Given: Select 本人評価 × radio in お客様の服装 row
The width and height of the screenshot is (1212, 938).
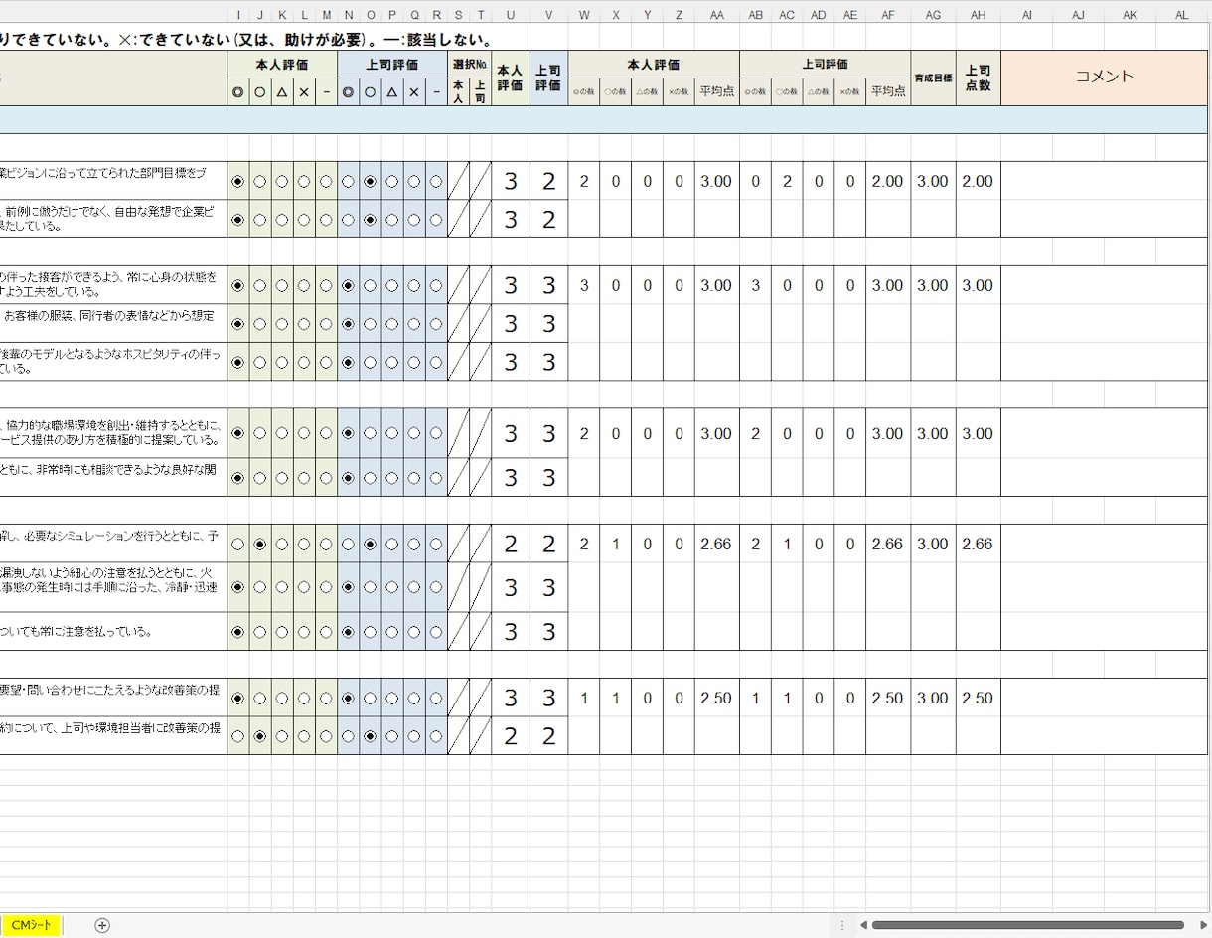Looking at the screenshot, I should click(304, 324).
